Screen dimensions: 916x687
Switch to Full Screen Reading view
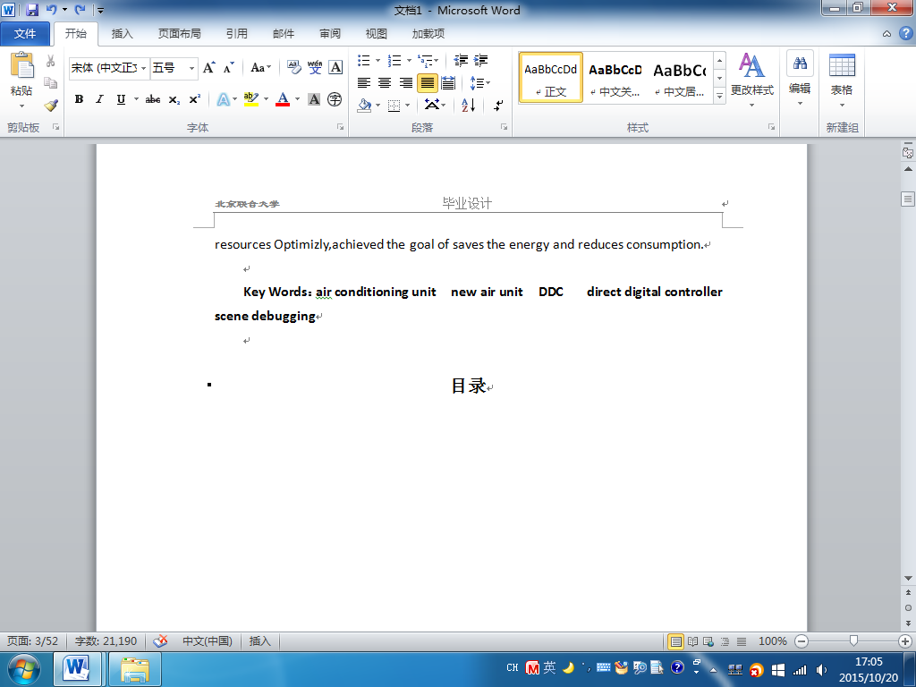coord(693,641)
